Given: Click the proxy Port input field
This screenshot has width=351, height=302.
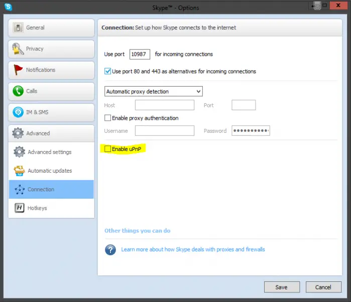Looking at the screenshot, I should 244,105.
